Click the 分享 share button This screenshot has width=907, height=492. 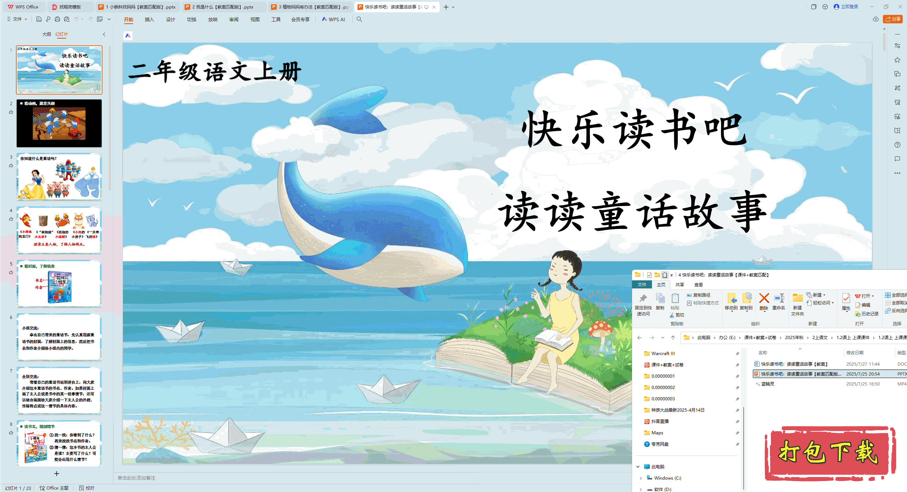tap(893, 19)
